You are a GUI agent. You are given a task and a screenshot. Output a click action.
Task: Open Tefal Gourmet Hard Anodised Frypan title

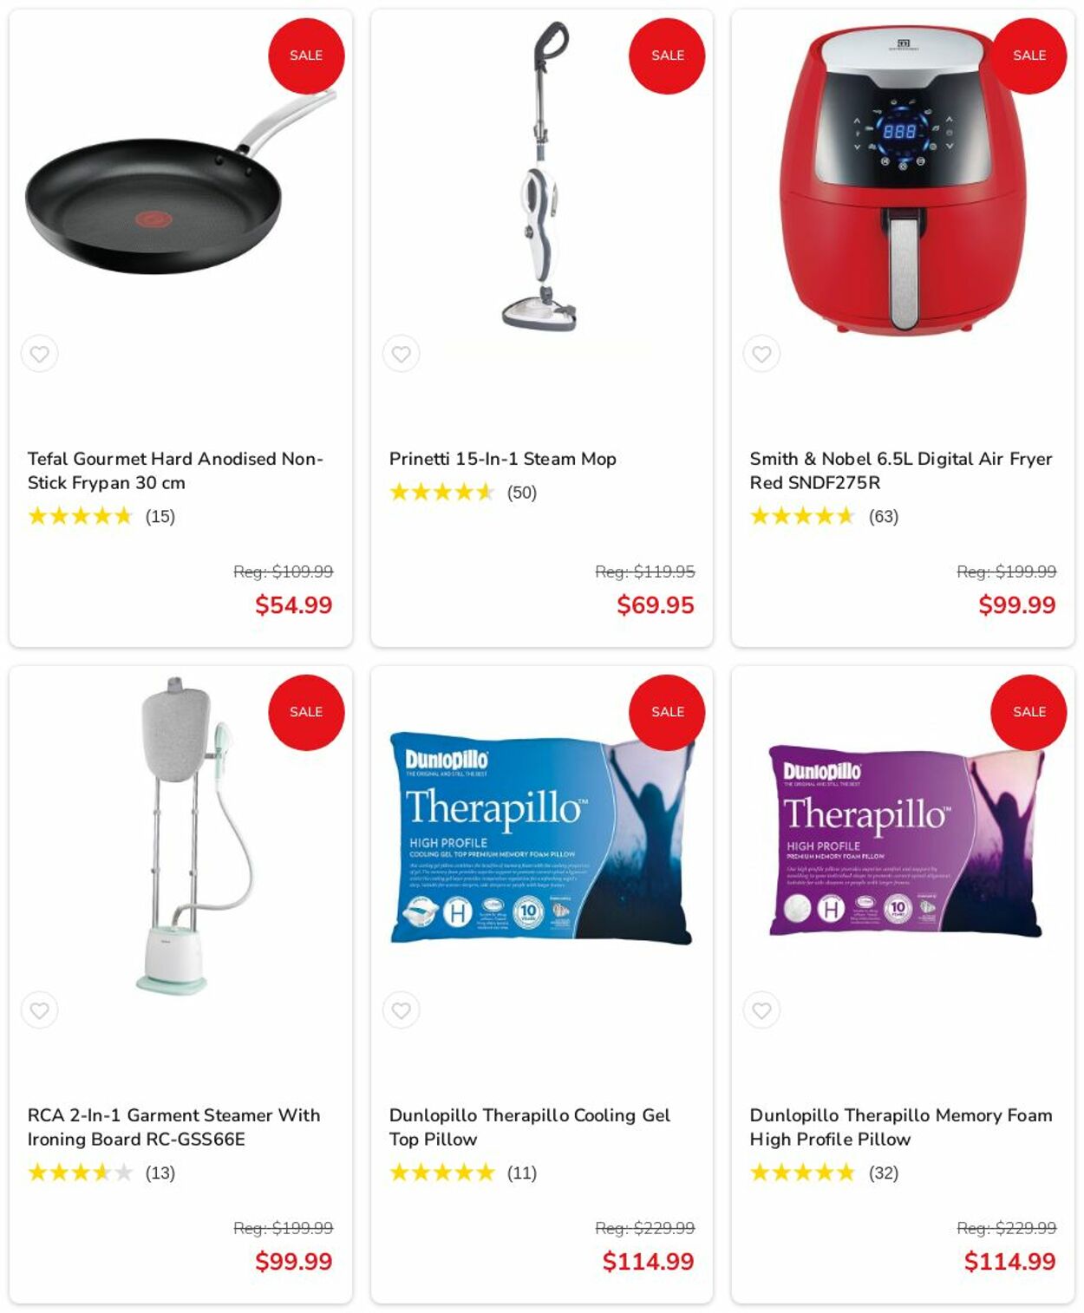[175, 470]
